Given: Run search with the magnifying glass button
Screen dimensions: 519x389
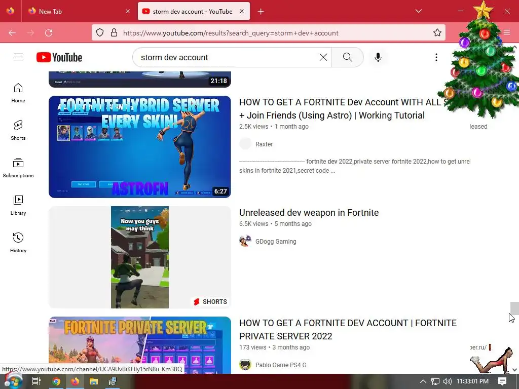Looking at the screenshot, I should [348, 57].
